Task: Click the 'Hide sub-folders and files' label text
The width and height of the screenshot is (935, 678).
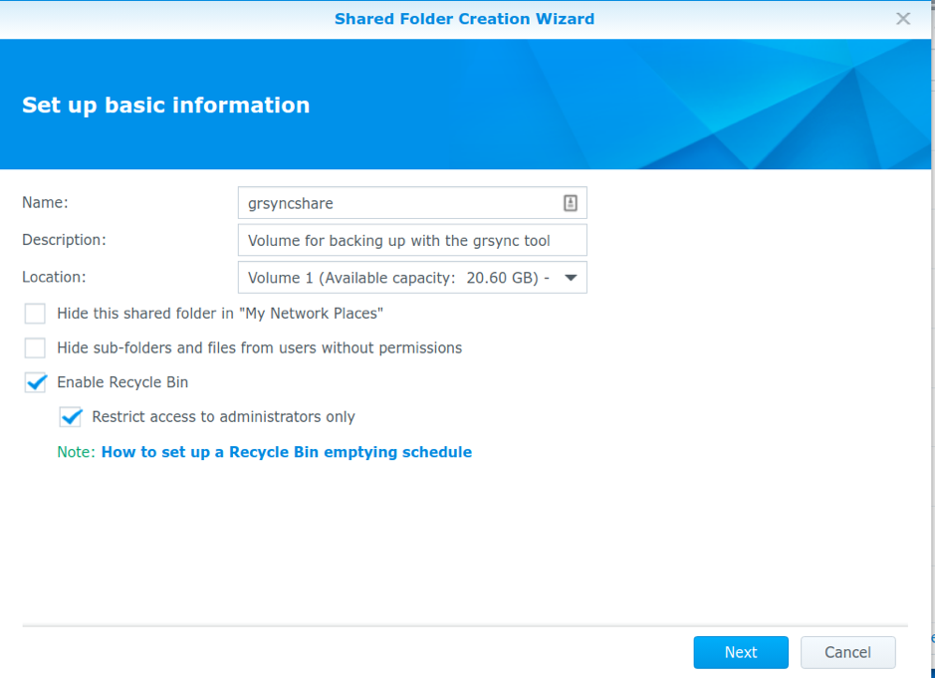Action: [259, 348]
